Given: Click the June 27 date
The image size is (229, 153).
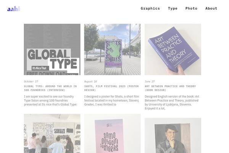Looking at the screenshot, I should pos(150,81).
